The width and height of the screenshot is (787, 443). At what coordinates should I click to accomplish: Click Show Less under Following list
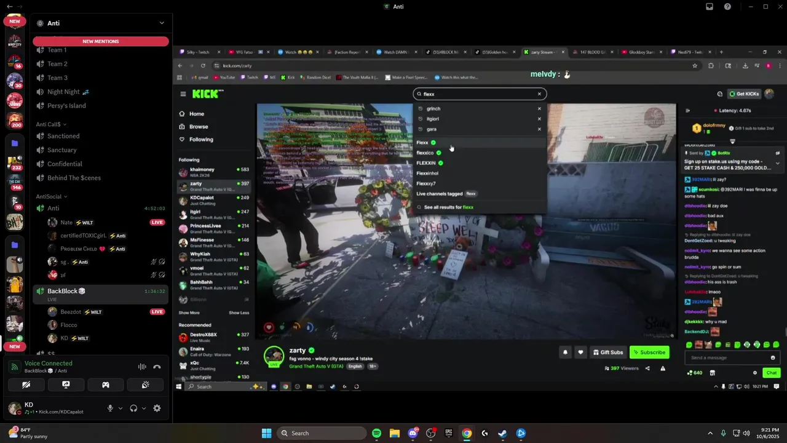[239, 313]
